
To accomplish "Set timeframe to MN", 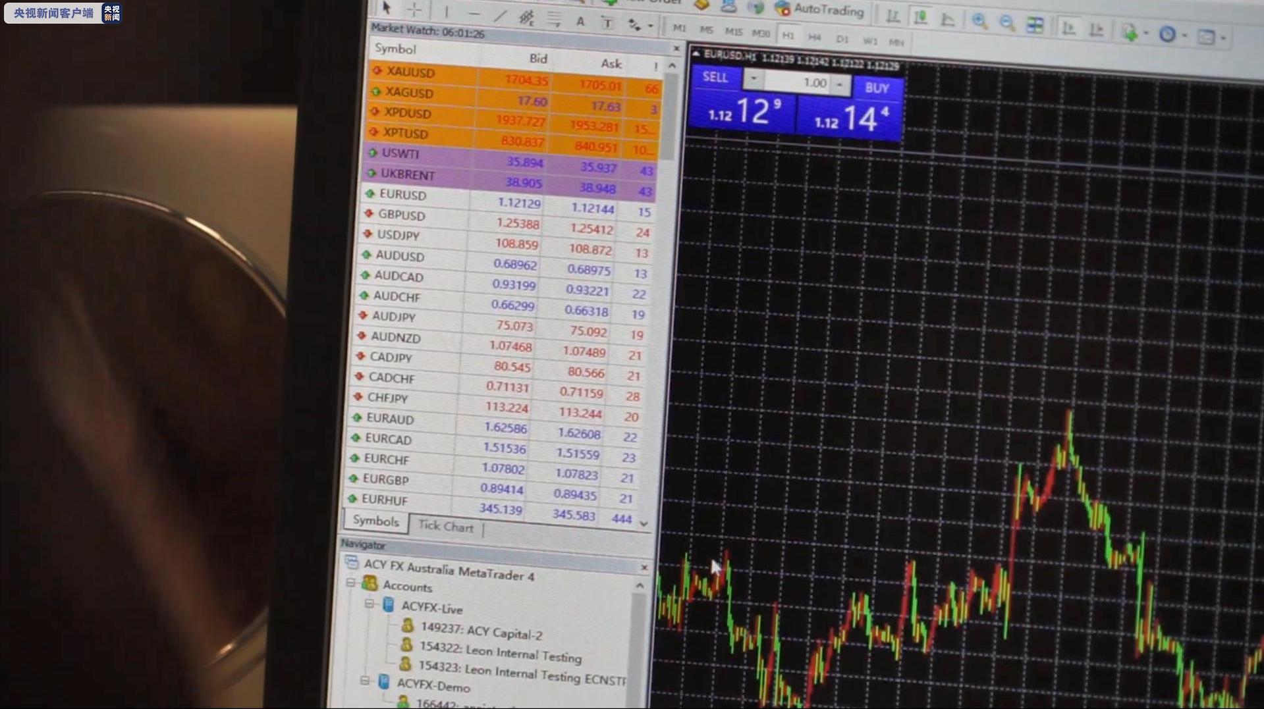I will (896, 42).
